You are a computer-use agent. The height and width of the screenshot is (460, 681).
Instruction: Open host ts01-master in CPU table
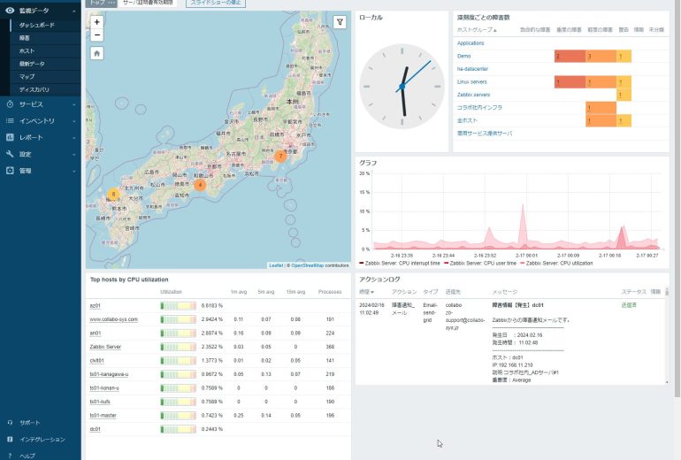[x=103, y=415]
